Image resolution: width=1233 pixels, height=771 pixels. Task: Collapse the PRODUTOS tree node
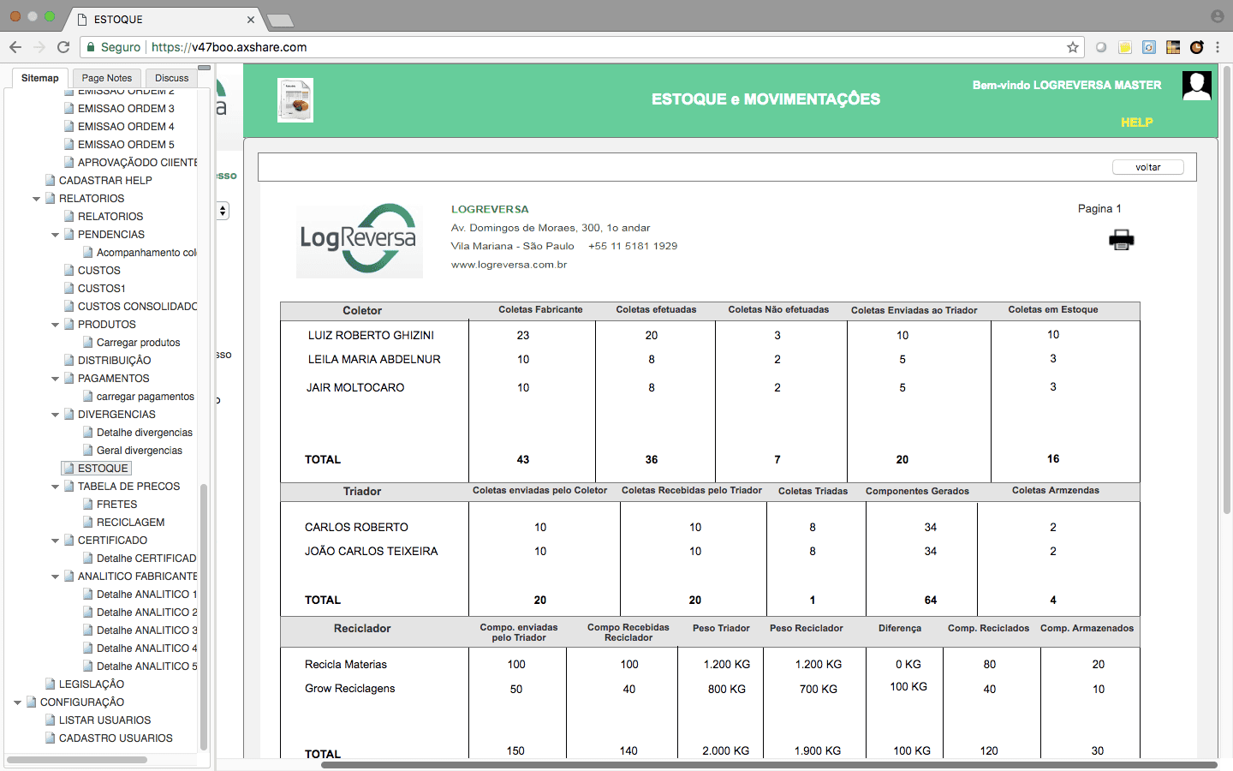(56, 325)
